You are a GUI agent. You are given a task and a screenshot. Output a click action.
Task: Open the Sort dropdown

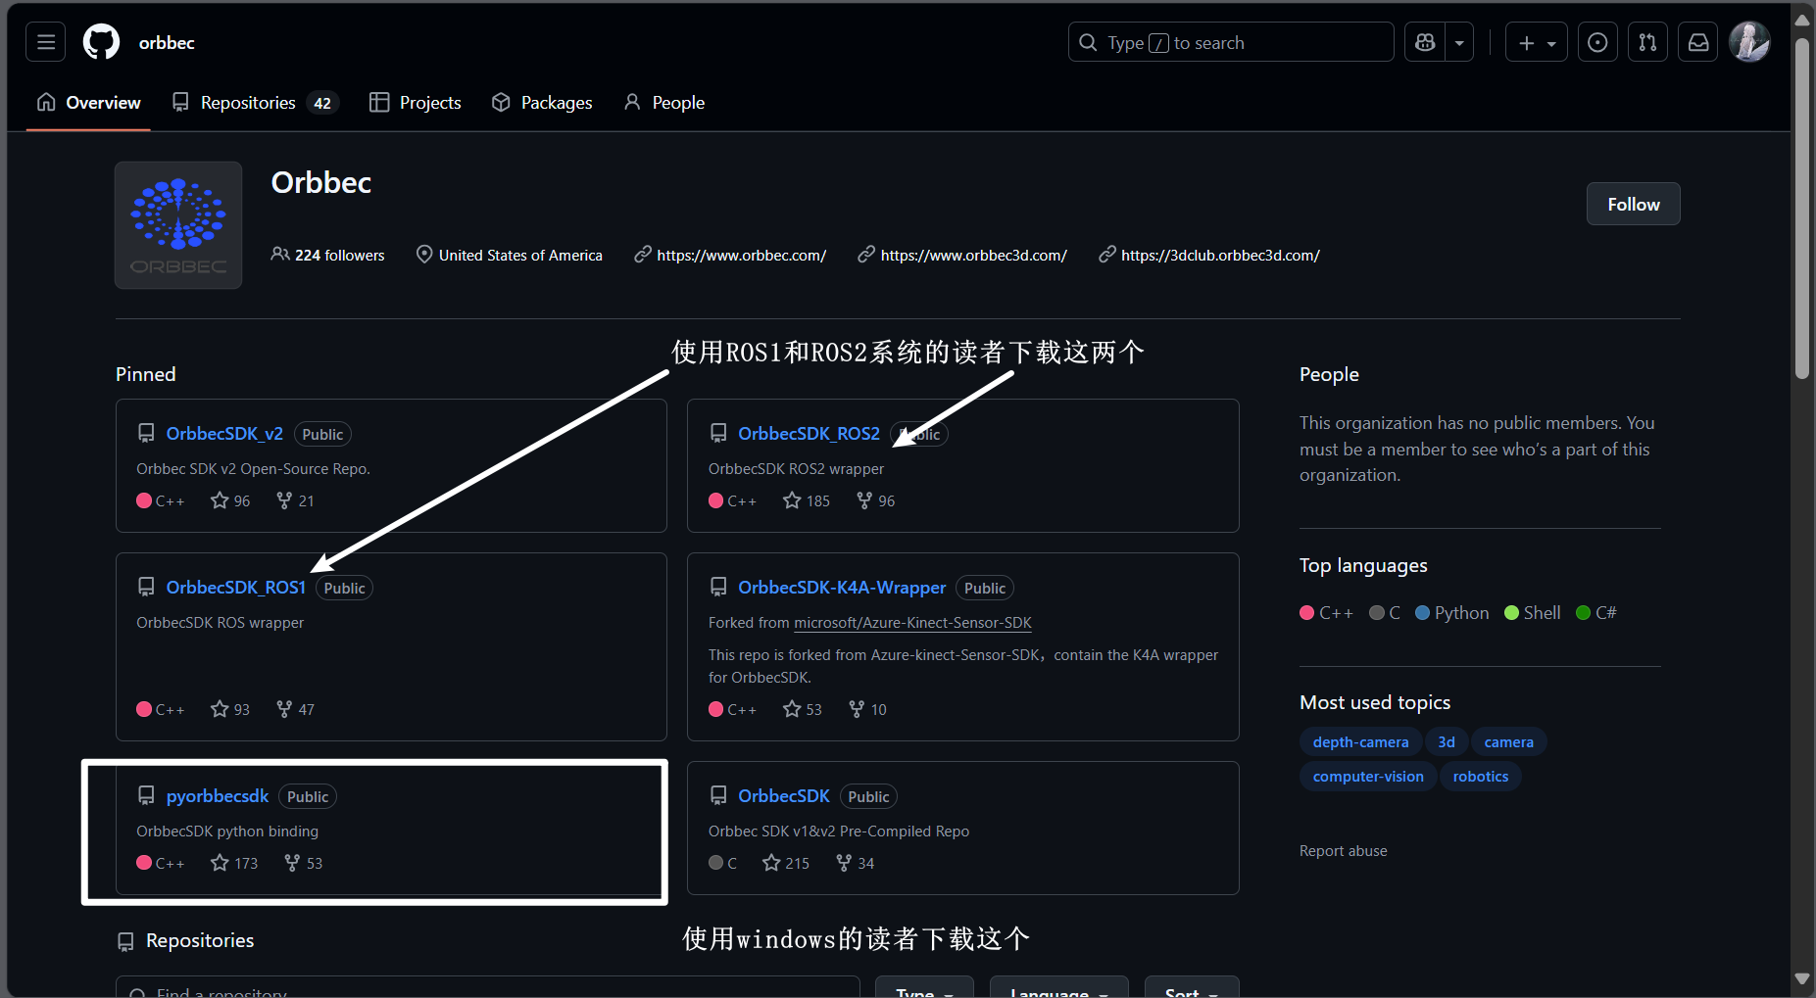click(1190, 991)
